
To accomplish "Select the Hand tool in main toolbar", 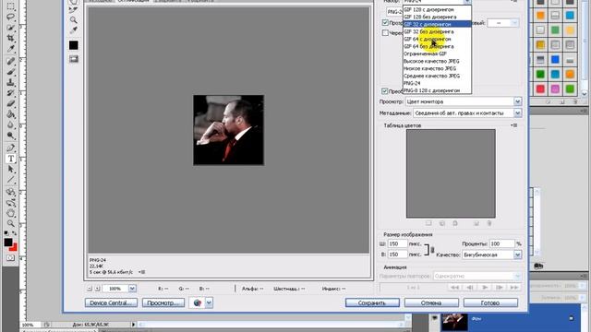I will coord(10,213).
